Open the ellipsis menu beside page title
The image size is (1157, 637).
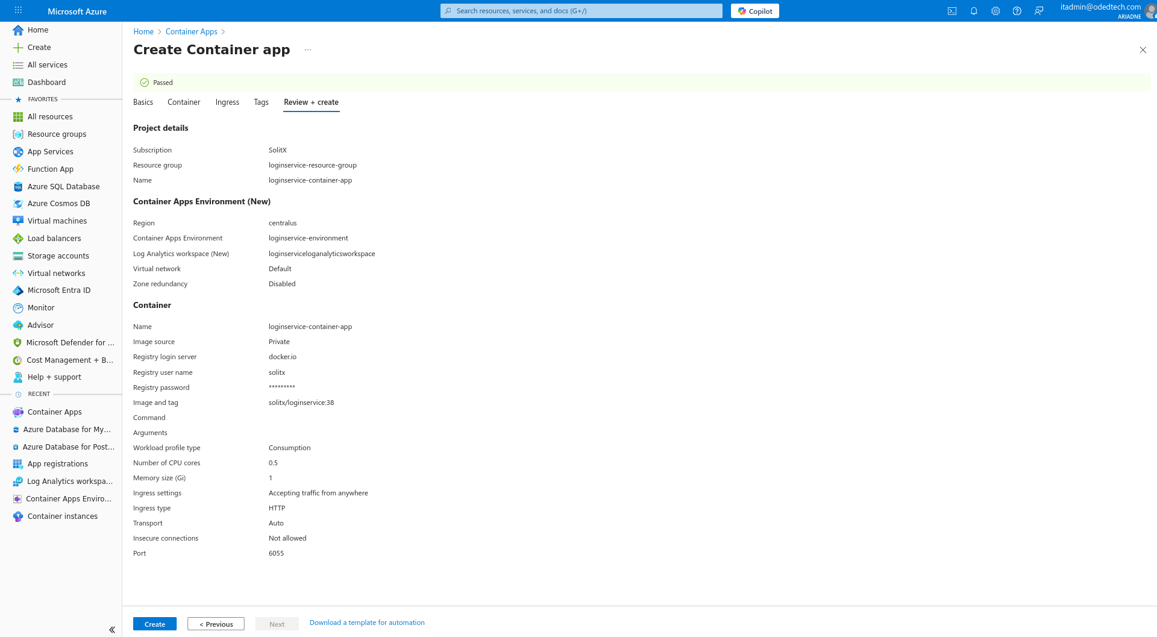(308, 50)
